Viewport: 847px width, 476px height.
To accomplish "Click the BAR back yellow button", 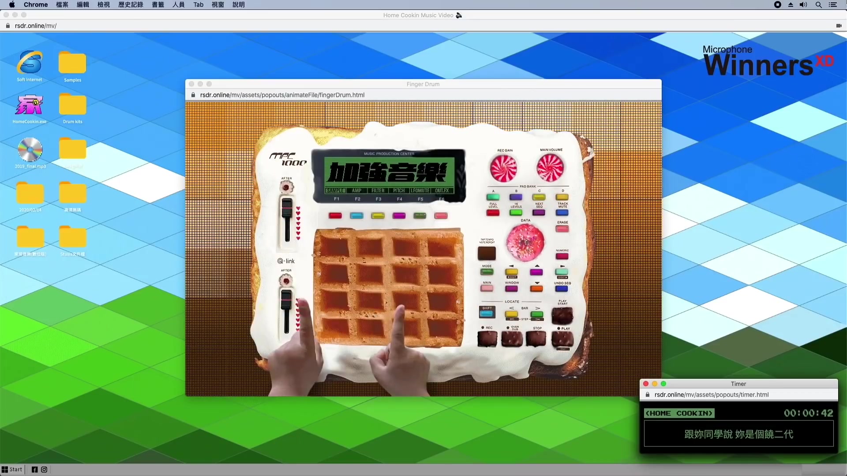I will click(511, 315).
